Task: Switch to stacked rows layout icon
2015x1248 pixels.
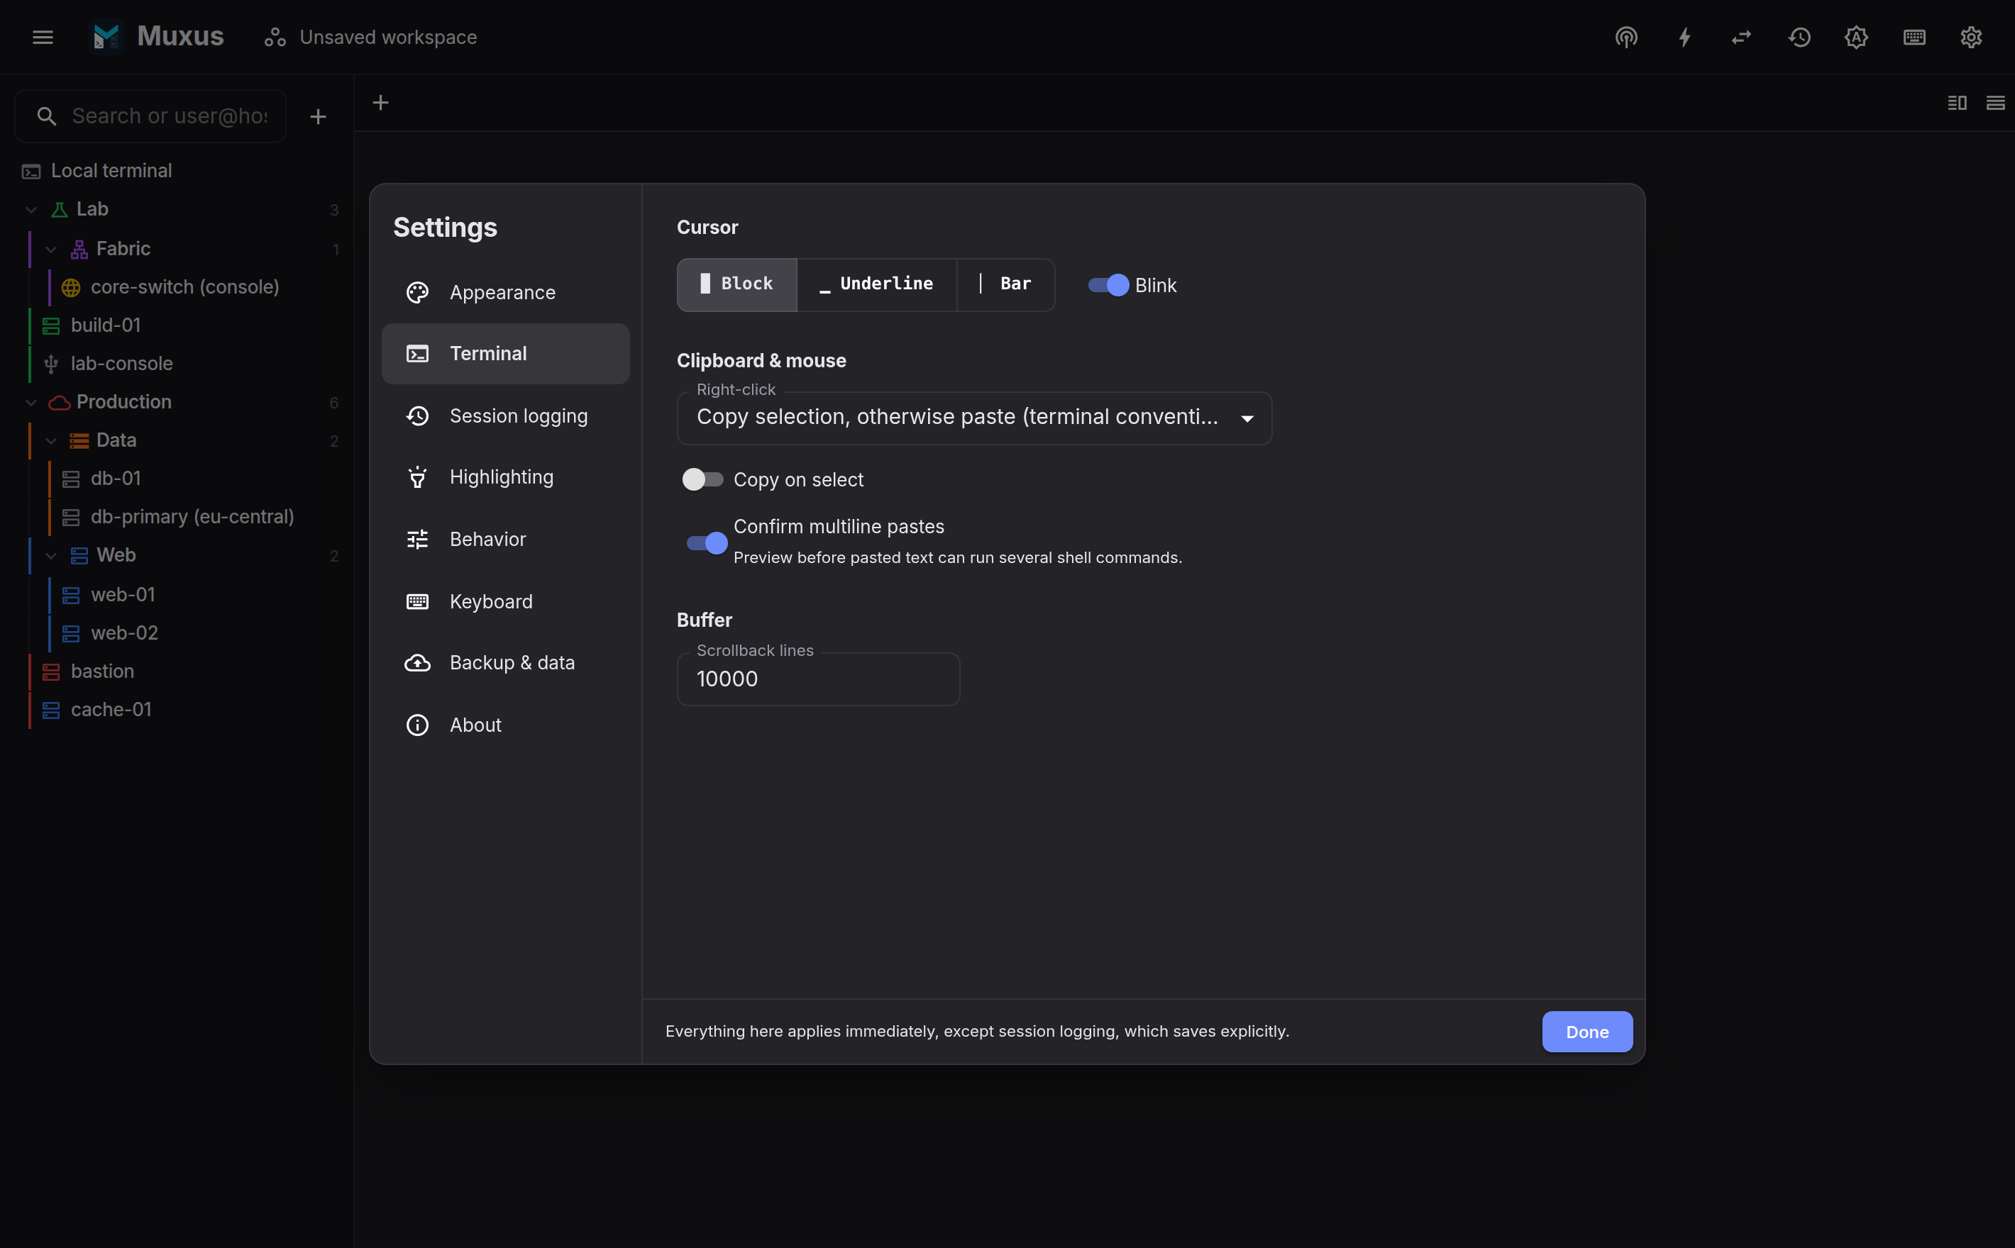Action: [1994, 102]
